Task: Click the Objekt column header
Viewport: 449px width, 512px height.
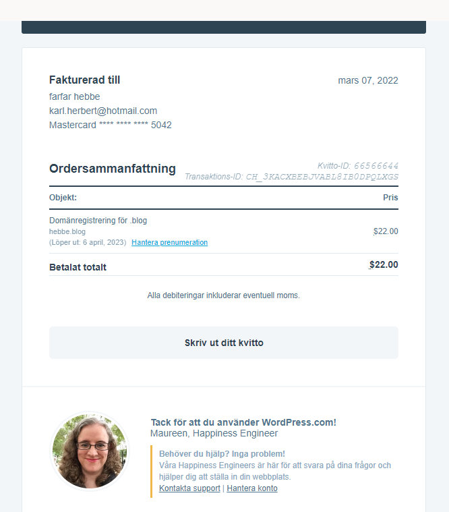Action: click(63, 198)
